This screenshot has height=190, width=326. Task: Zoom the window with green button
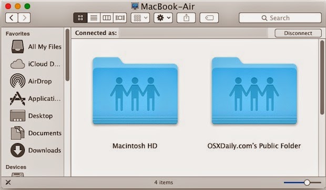click(27, 6)
